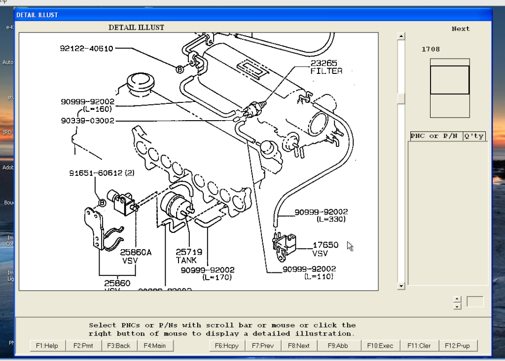Select the 25719 TANK label
This screenshot has height=361, width=505.
189,256
